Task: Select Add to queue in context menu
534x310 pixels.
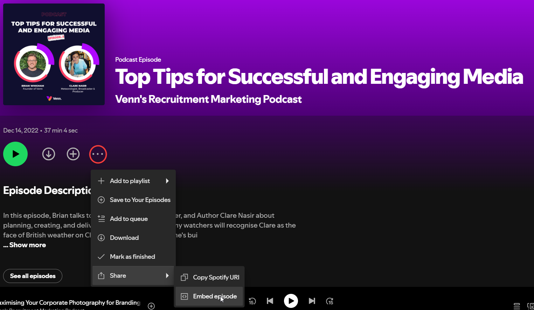Action: click(x=133, y=219)
